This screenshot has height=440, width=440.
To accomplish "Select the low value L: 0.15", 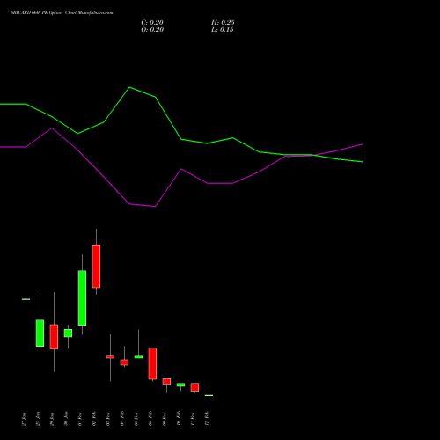I will tap(223, 30).
